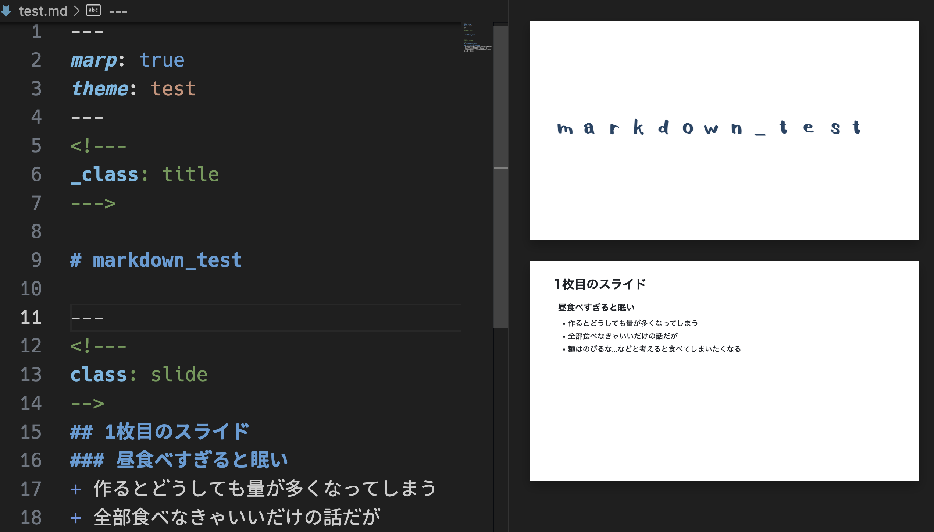Open the '---' breadcrumb symbol picker

coord(118,11)
